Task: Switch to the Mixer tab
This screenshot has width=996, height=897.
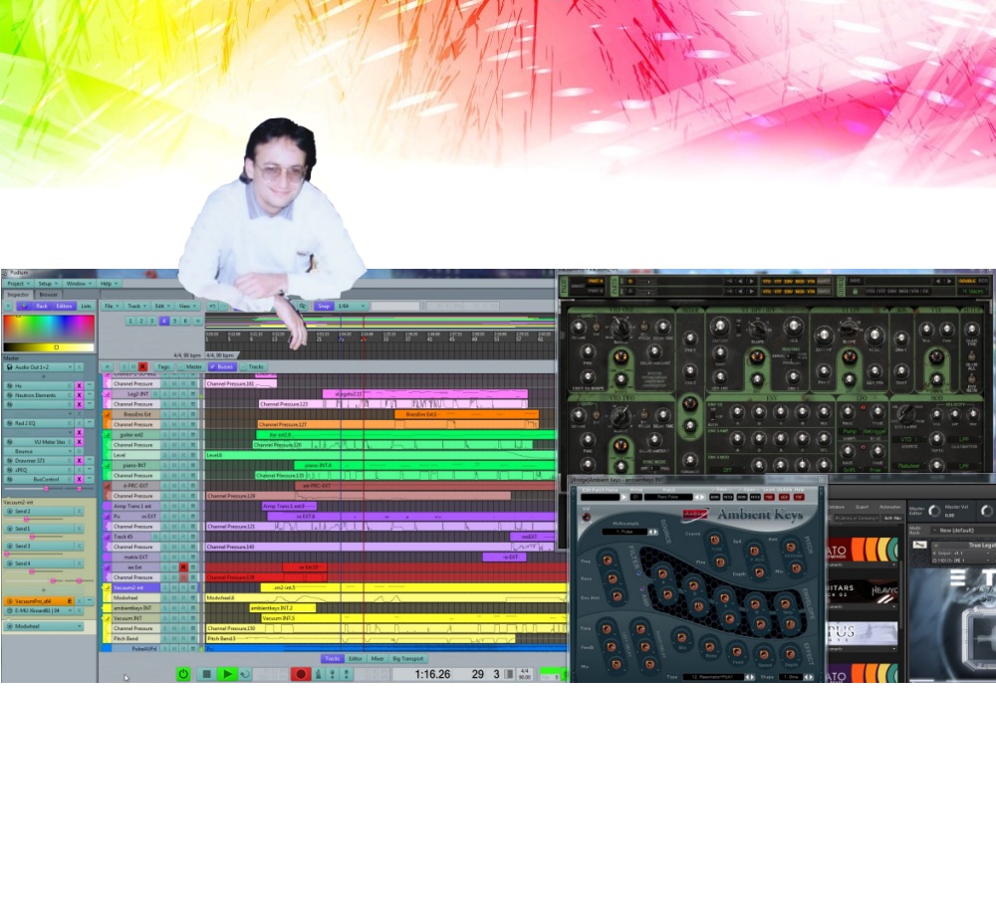Action: [x=377, y=658]
